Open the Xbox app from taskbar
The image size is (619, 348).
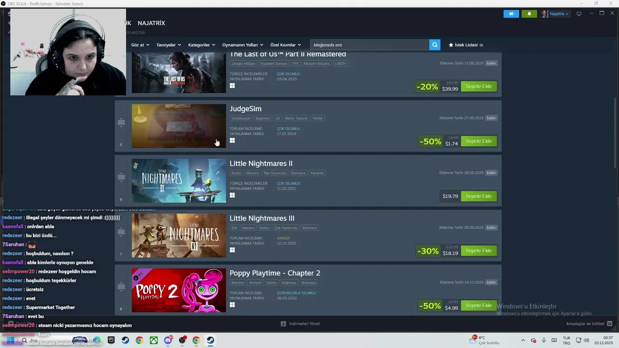153,340
